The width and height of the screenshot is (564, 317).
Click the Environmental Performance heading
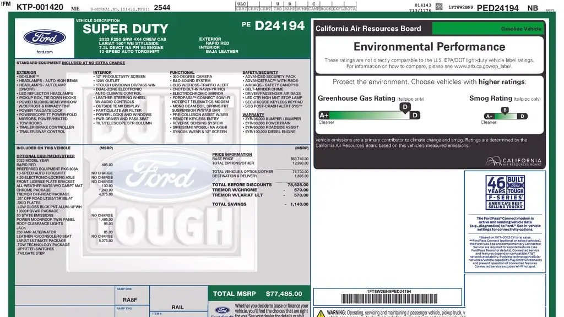pyautogui.click(x=429, y=47)
